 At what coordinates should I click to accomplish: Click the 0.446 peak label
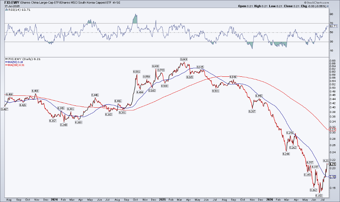tap(95, 95)
